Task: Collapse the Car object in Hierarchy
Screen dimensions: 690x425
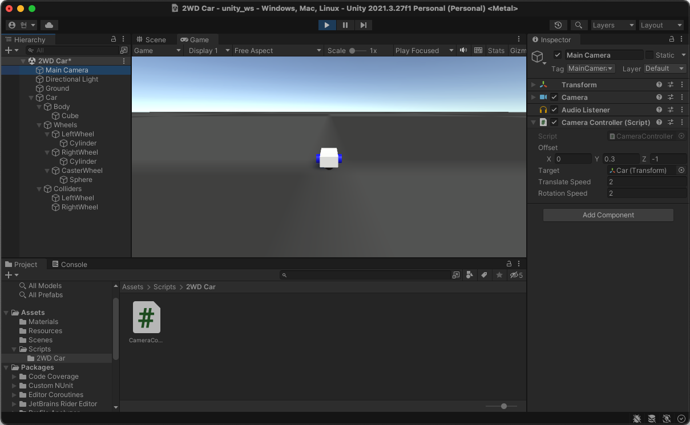Action: (x=31, y=98)
